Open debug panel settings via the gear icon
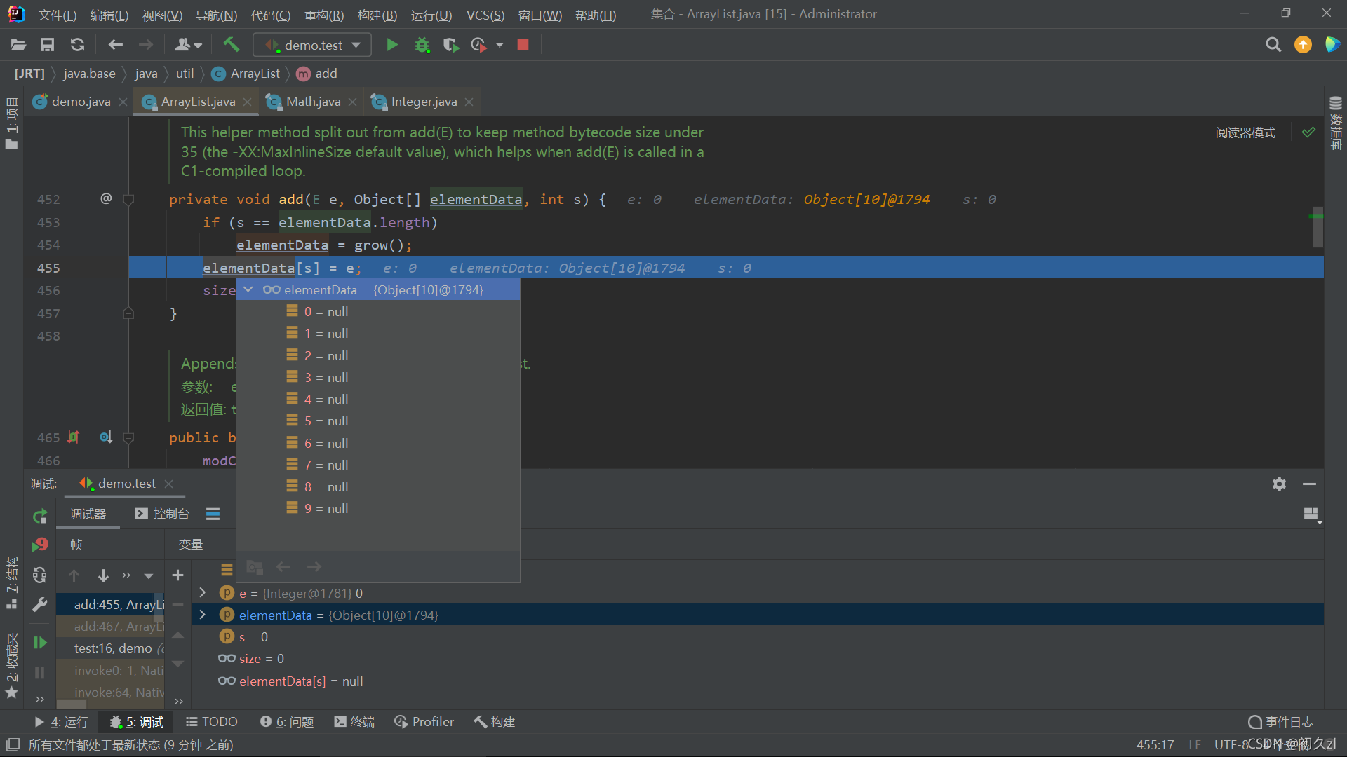 [1279, 484]
